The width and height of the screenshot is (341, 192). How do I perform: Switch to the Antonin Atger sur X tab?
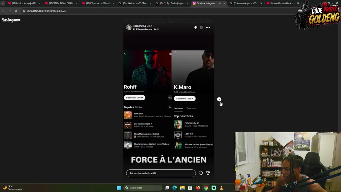(x=246, y=3)
